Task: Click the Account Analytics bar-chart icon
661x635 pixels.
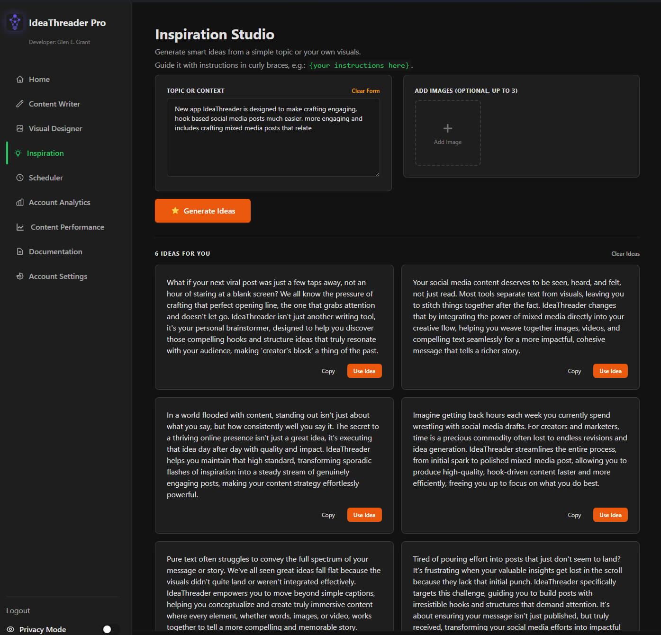Action: [x=19, y=202]
